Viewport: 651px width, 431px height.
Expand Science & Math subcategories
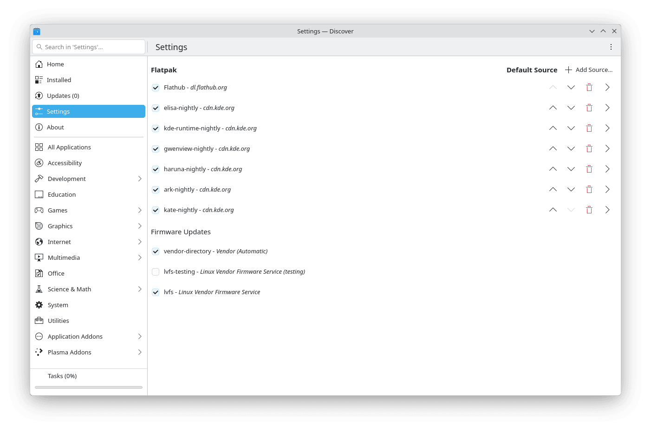coord(140,289)
